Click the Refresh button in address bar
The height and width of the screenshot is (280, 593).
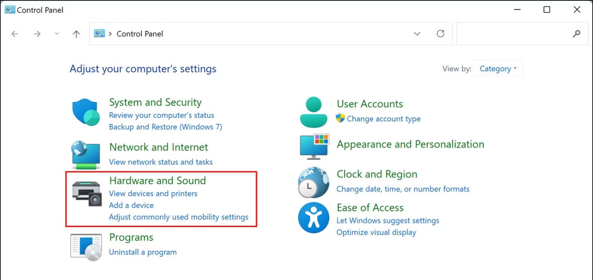tap(441, 34)
